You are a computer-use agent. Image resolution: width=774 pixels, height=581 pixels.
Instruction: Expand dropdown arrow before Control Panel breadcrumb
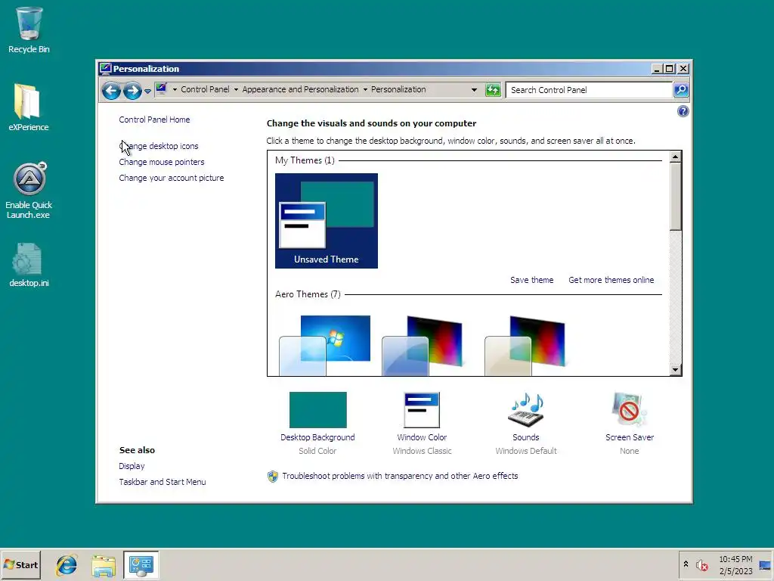[x=175, y=89]
